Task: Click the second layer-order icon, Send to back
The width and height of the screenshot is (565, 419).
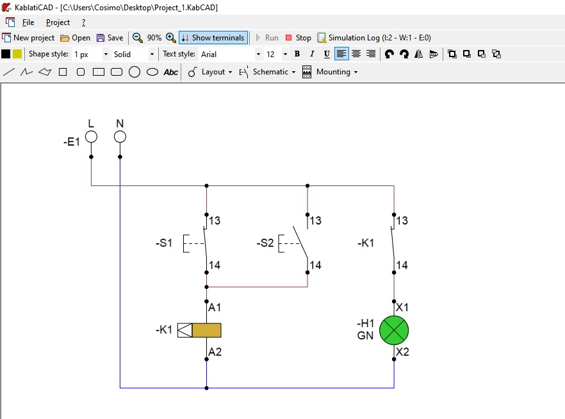Action: coord(466,54)
